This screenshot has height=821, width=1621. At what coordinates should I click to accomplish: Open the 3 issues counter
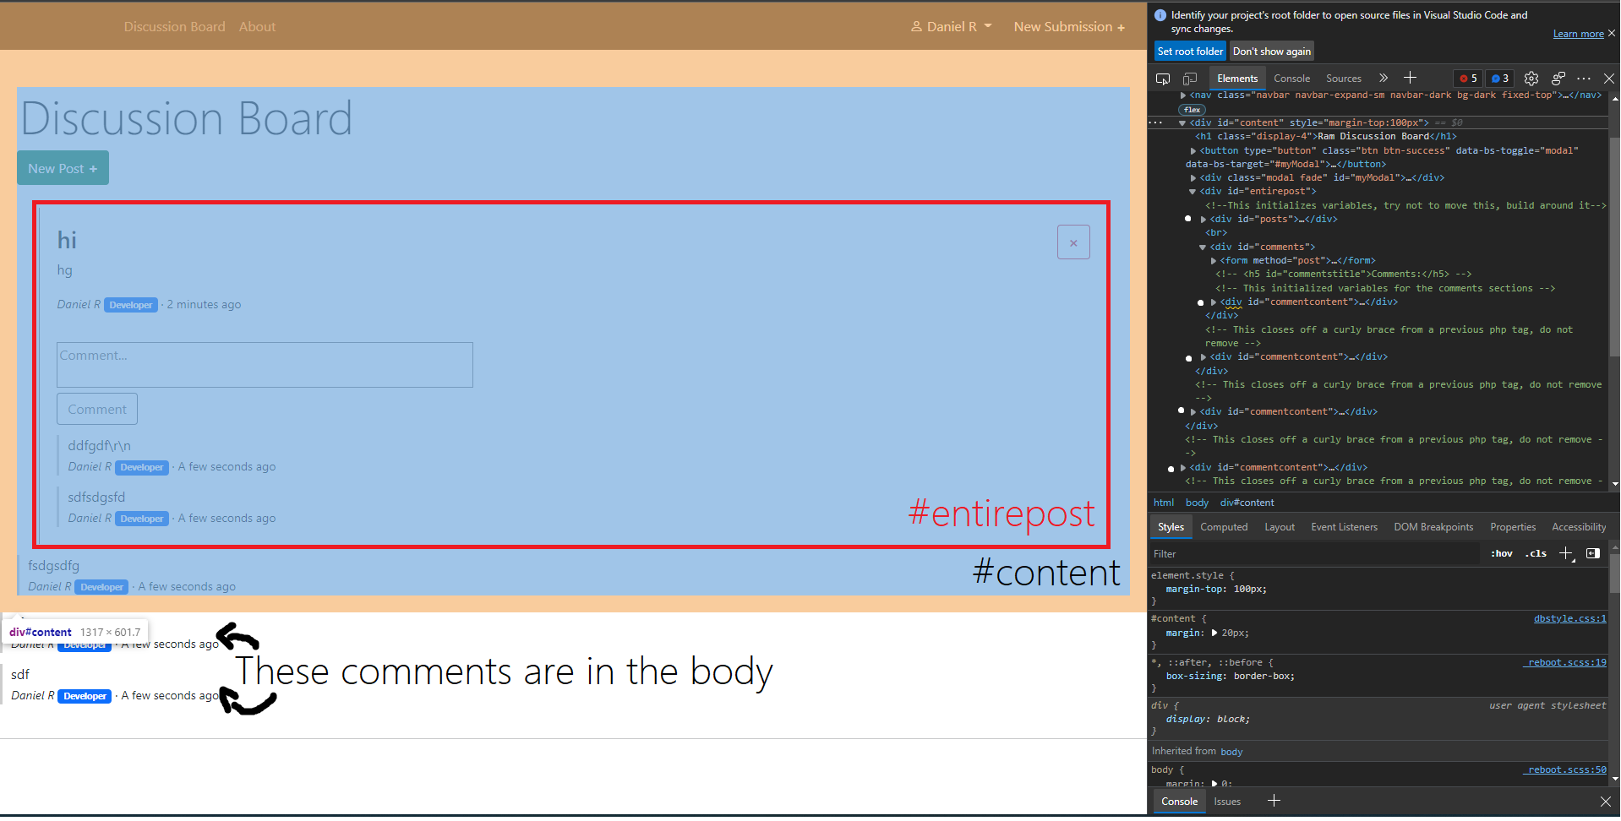pyautogui.click(x=1500, y=79)
